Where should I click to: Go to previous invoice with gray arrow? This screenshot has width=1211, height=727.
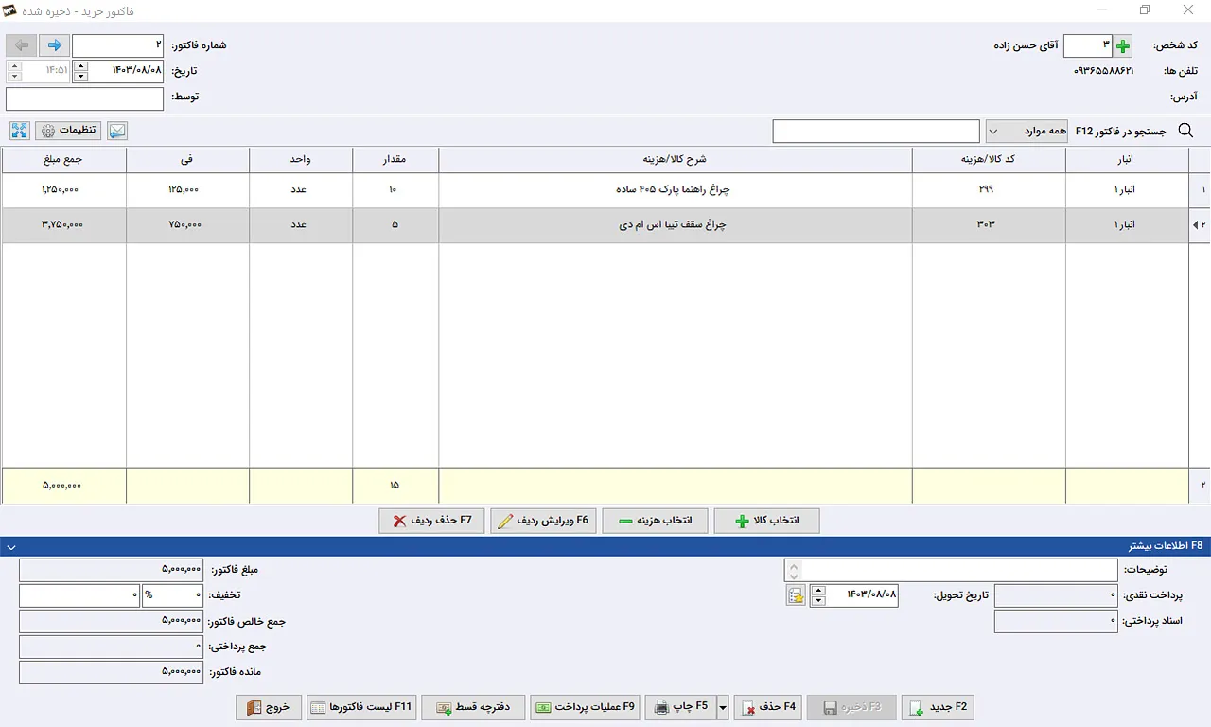click(x=21, y=45)
